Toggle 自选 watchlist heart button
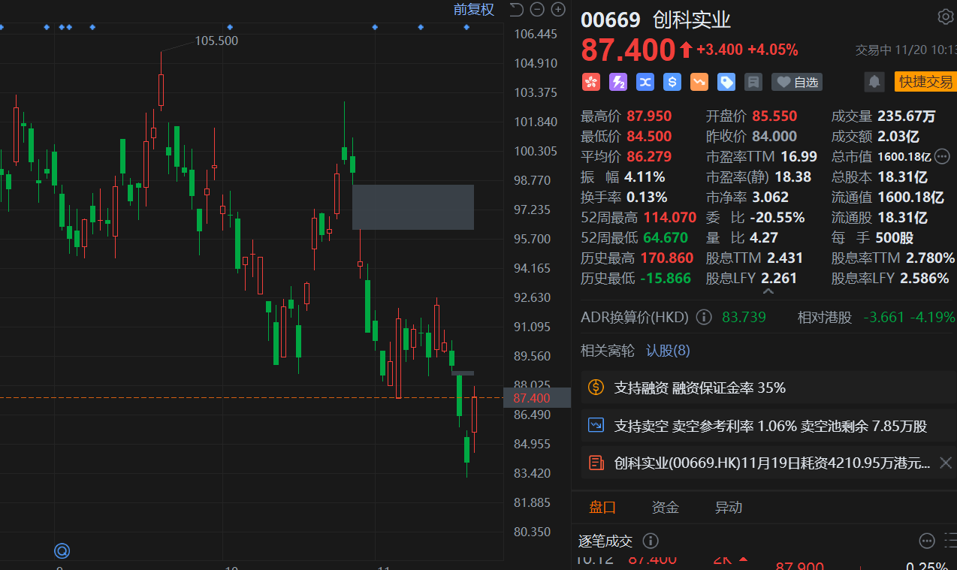Screen dimensions: 957x570 point(797,82)
